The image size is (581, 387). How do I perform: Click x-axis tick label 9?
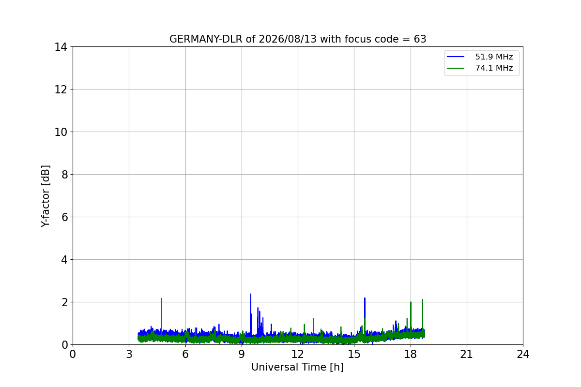coord(242,354)
